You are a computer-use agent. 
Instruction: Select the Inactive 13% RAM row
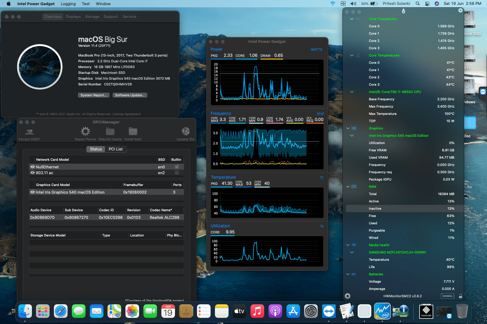[x=405, y=209]
